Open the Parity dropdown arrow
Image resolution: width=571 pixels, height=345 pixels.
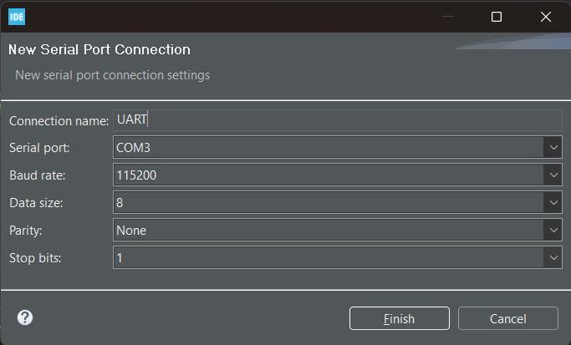[553, 230]
